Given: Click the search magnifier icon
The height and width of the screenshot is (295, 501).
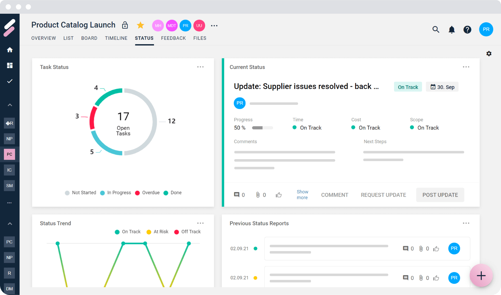Looking at the screenshot, I should pyautogui.click(x=436, y=29).
